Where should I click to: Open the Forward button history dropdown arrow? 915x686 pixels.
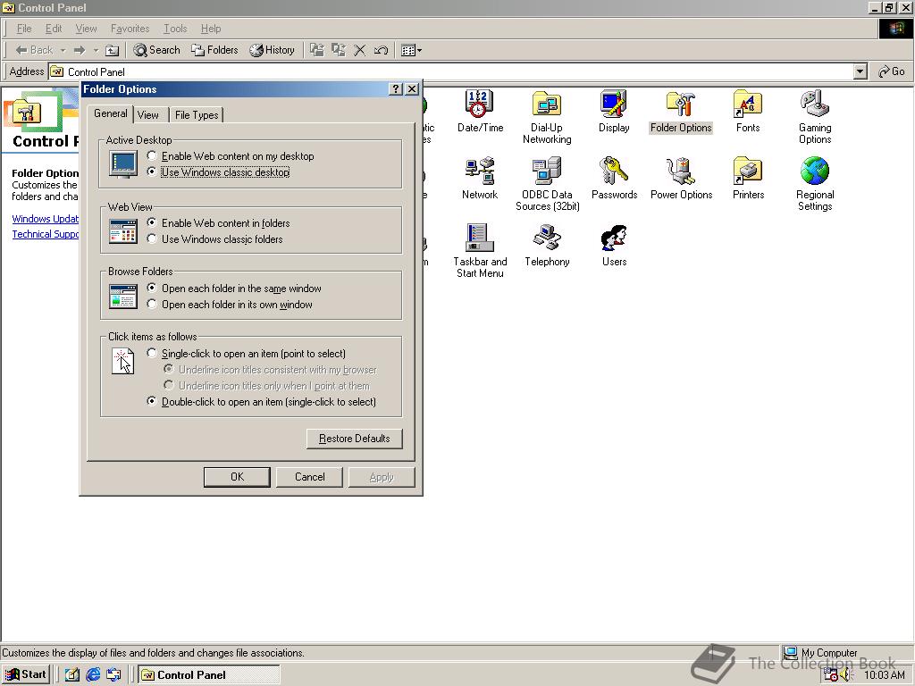pyautogui.click(x=96, y=50)
